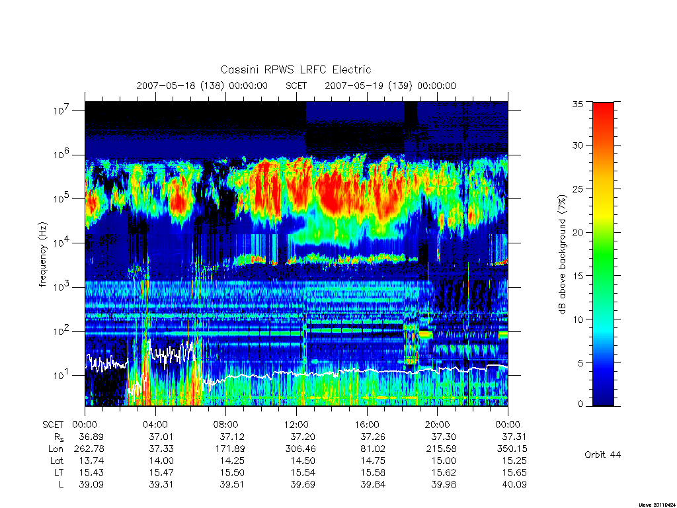Click the L value 40.09
The width and height of the screenshot is (677, 508).
[514, 484]
